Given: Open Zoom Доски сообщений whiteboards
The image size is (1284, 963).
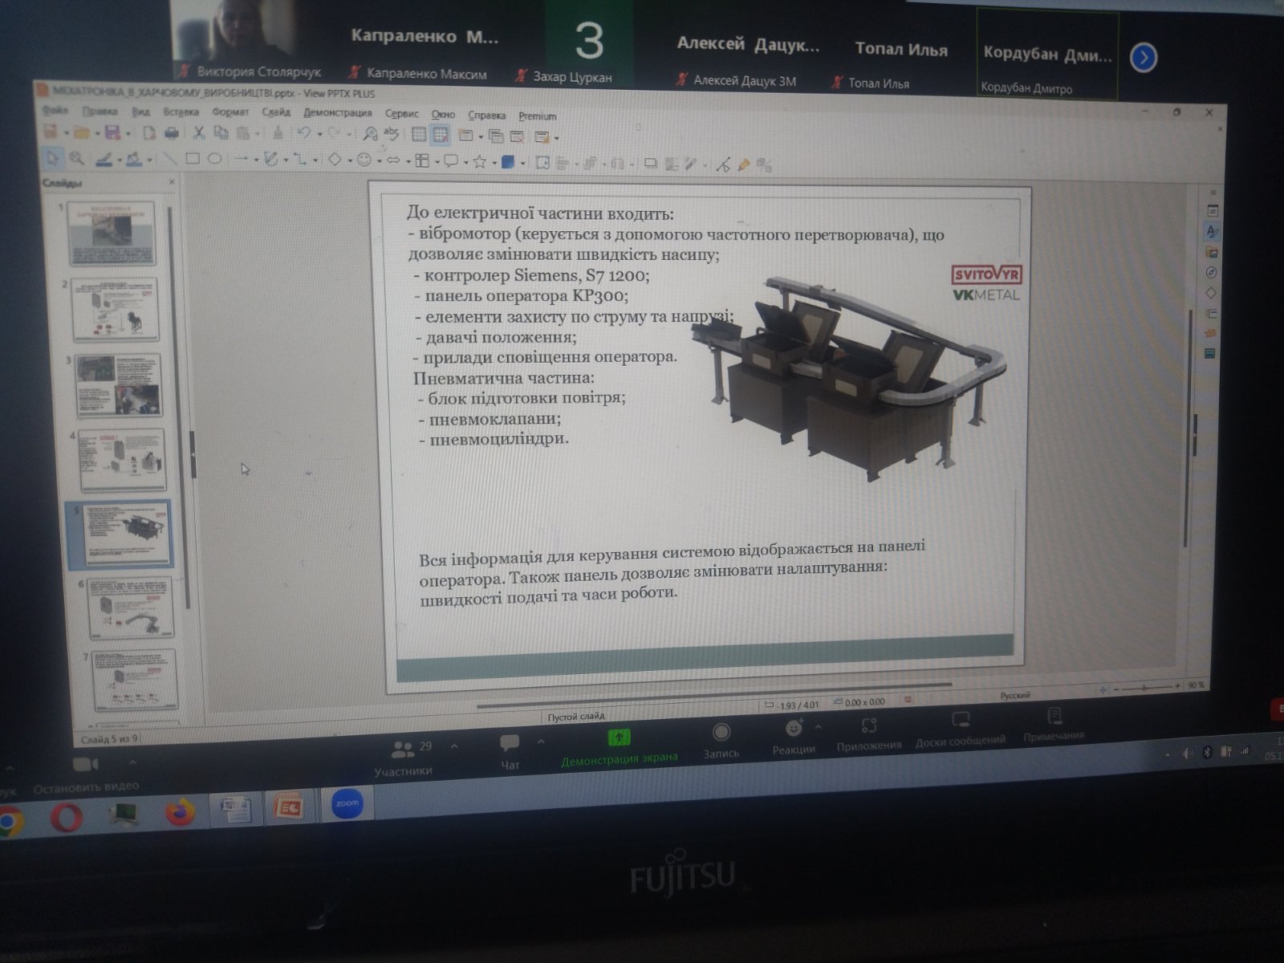Looking at the screenshot, I should point(961,729).
